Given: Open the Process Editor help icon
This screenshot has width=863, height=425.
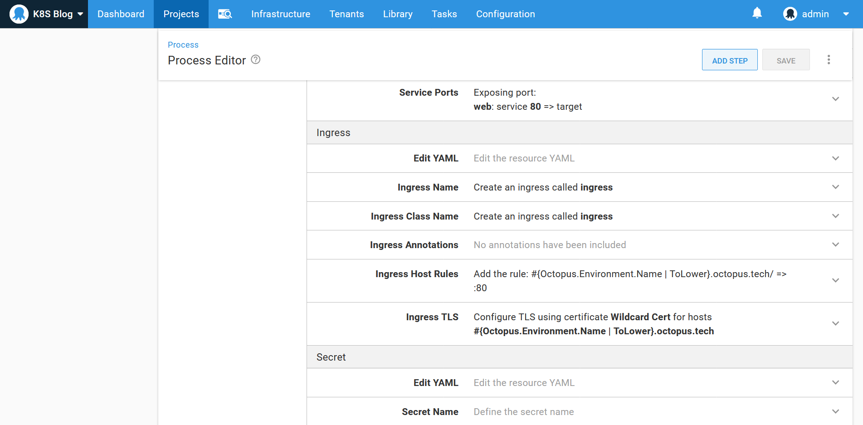Looking at the screenshot, I should pos(256,60).
